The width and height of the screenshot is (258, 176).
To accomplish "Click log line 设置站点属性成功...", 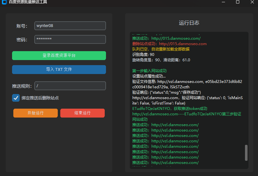I will click(149, 76).
